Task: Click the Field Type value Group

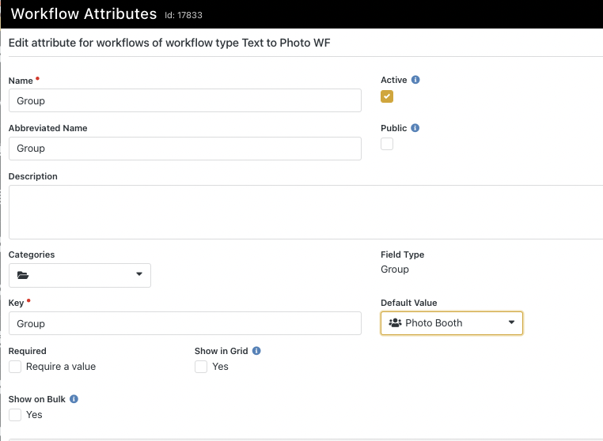Action: point(395,269)
